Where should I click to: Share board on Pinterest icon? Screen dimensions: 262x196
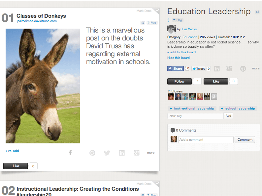(x=243, y=69)
